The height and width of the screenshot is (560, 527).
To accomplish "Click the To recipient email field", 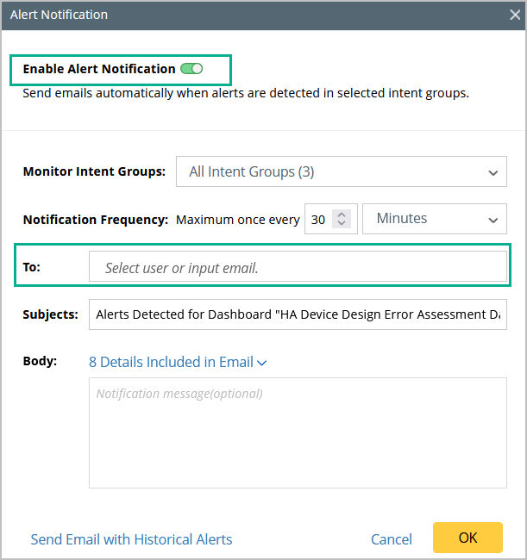I will [x=298, y=268].
